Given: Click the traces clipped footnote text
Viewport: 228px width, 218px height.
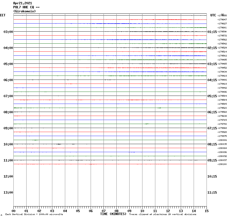Looking at the screenshot, I should [x=163, y=214].
